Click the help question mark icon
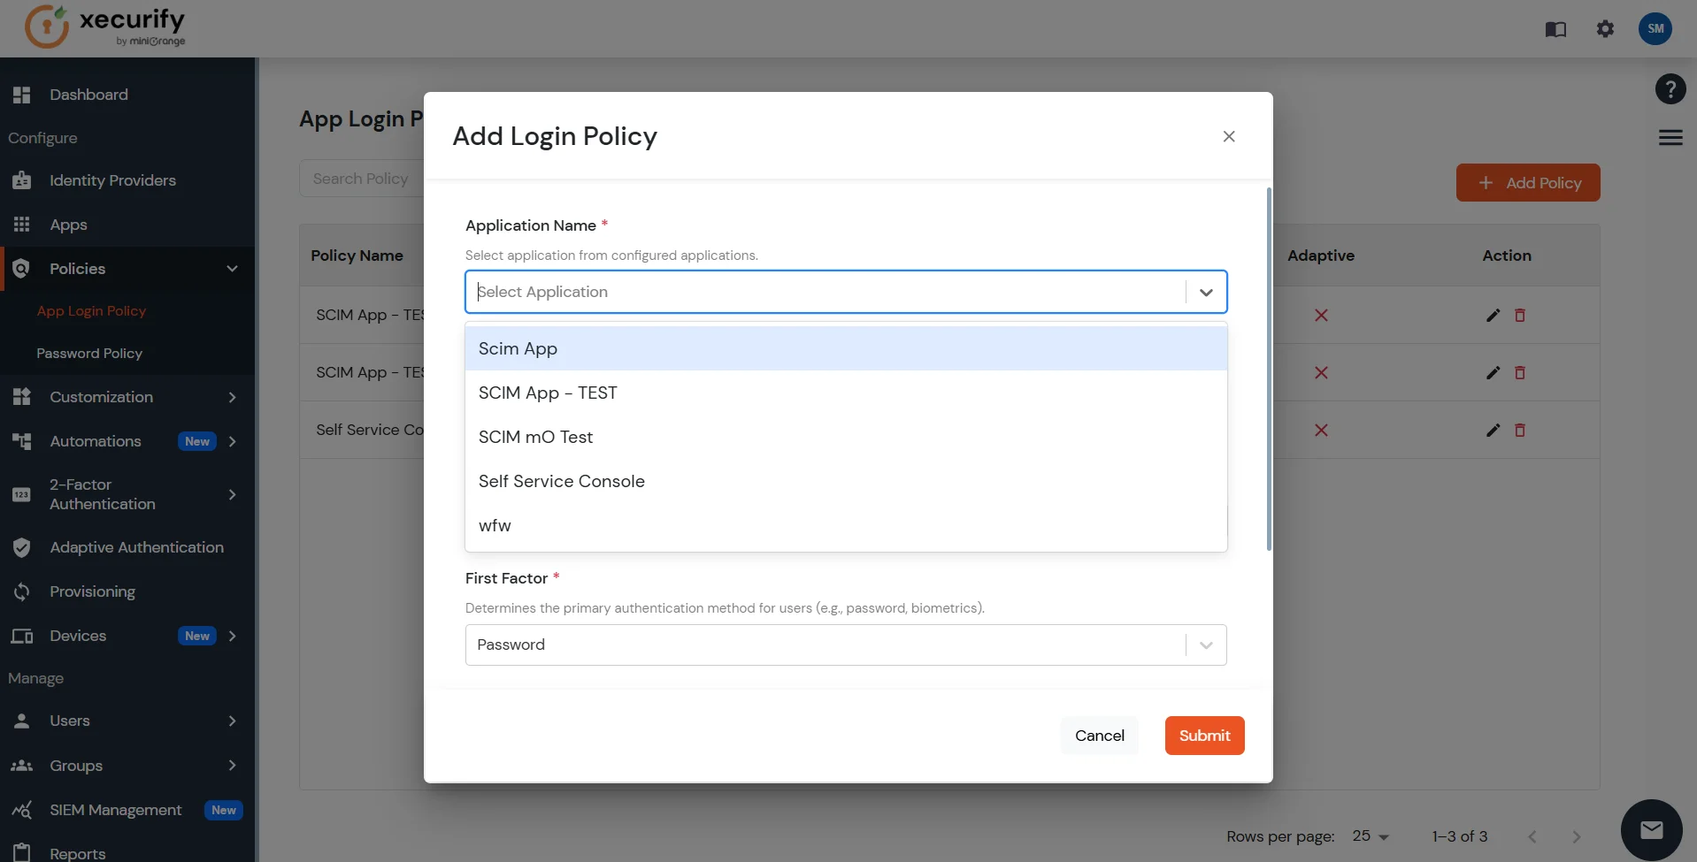The image size is (1697, 862). tap(1670, 88)
